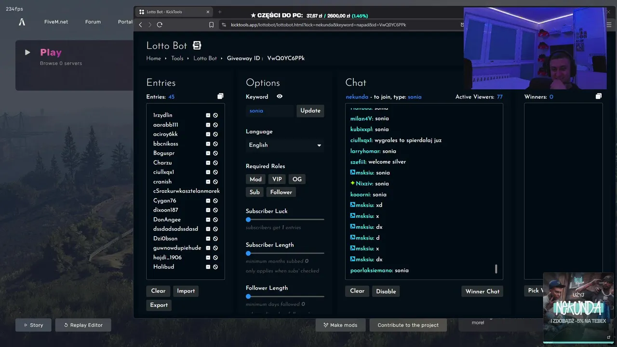
Task: Click the keyword input field containing sonia
Action: pos(269,111)
